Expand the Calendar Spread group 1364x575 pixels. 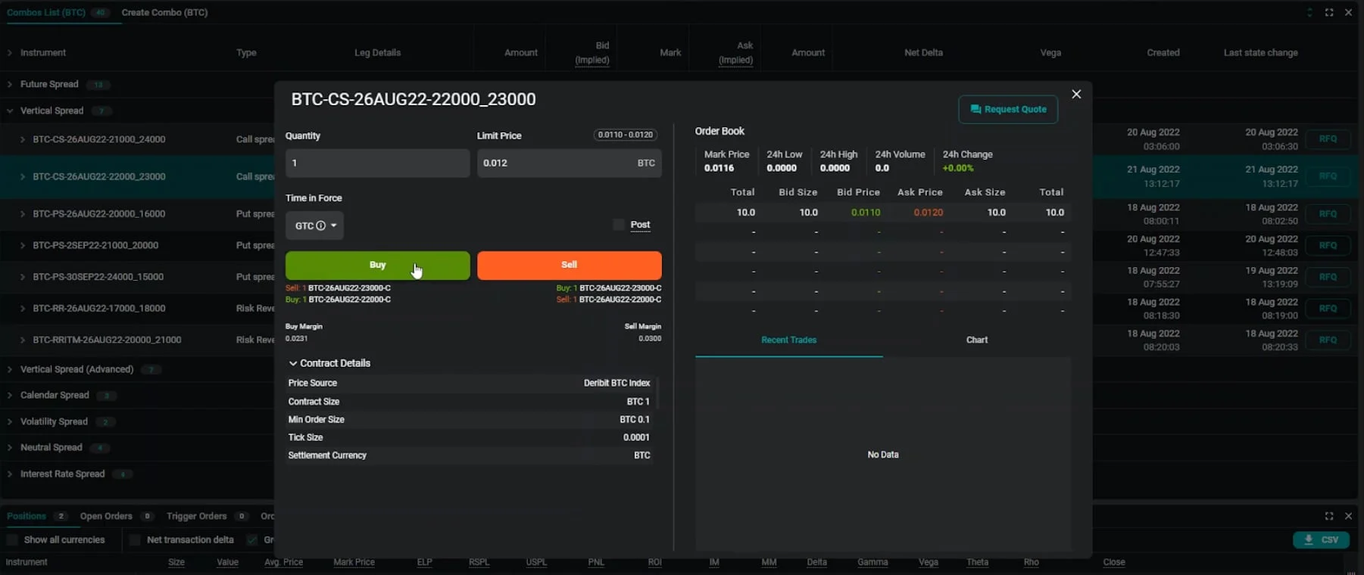pos(10,395)
